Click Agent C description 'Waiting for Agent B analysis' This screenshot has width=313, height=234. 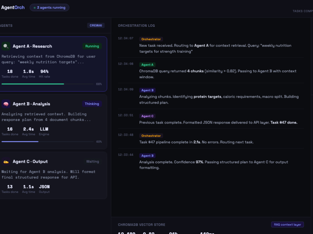49,174
